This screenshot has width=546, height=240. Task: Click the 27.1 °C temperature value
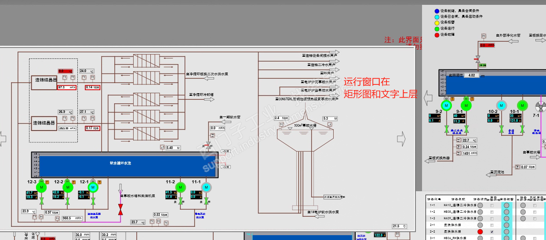point(87,112)
